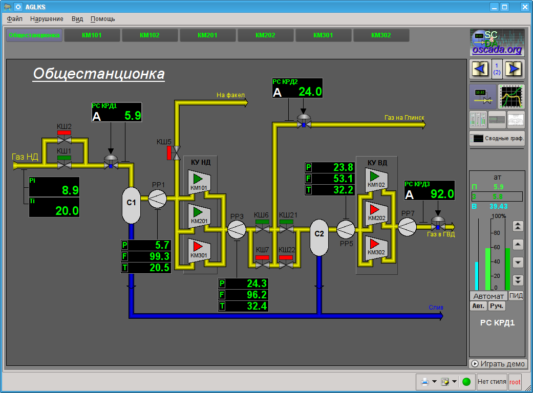The image size is (533, 393).
Task: Click the export icon in the status bar
Action: [444, 382]
